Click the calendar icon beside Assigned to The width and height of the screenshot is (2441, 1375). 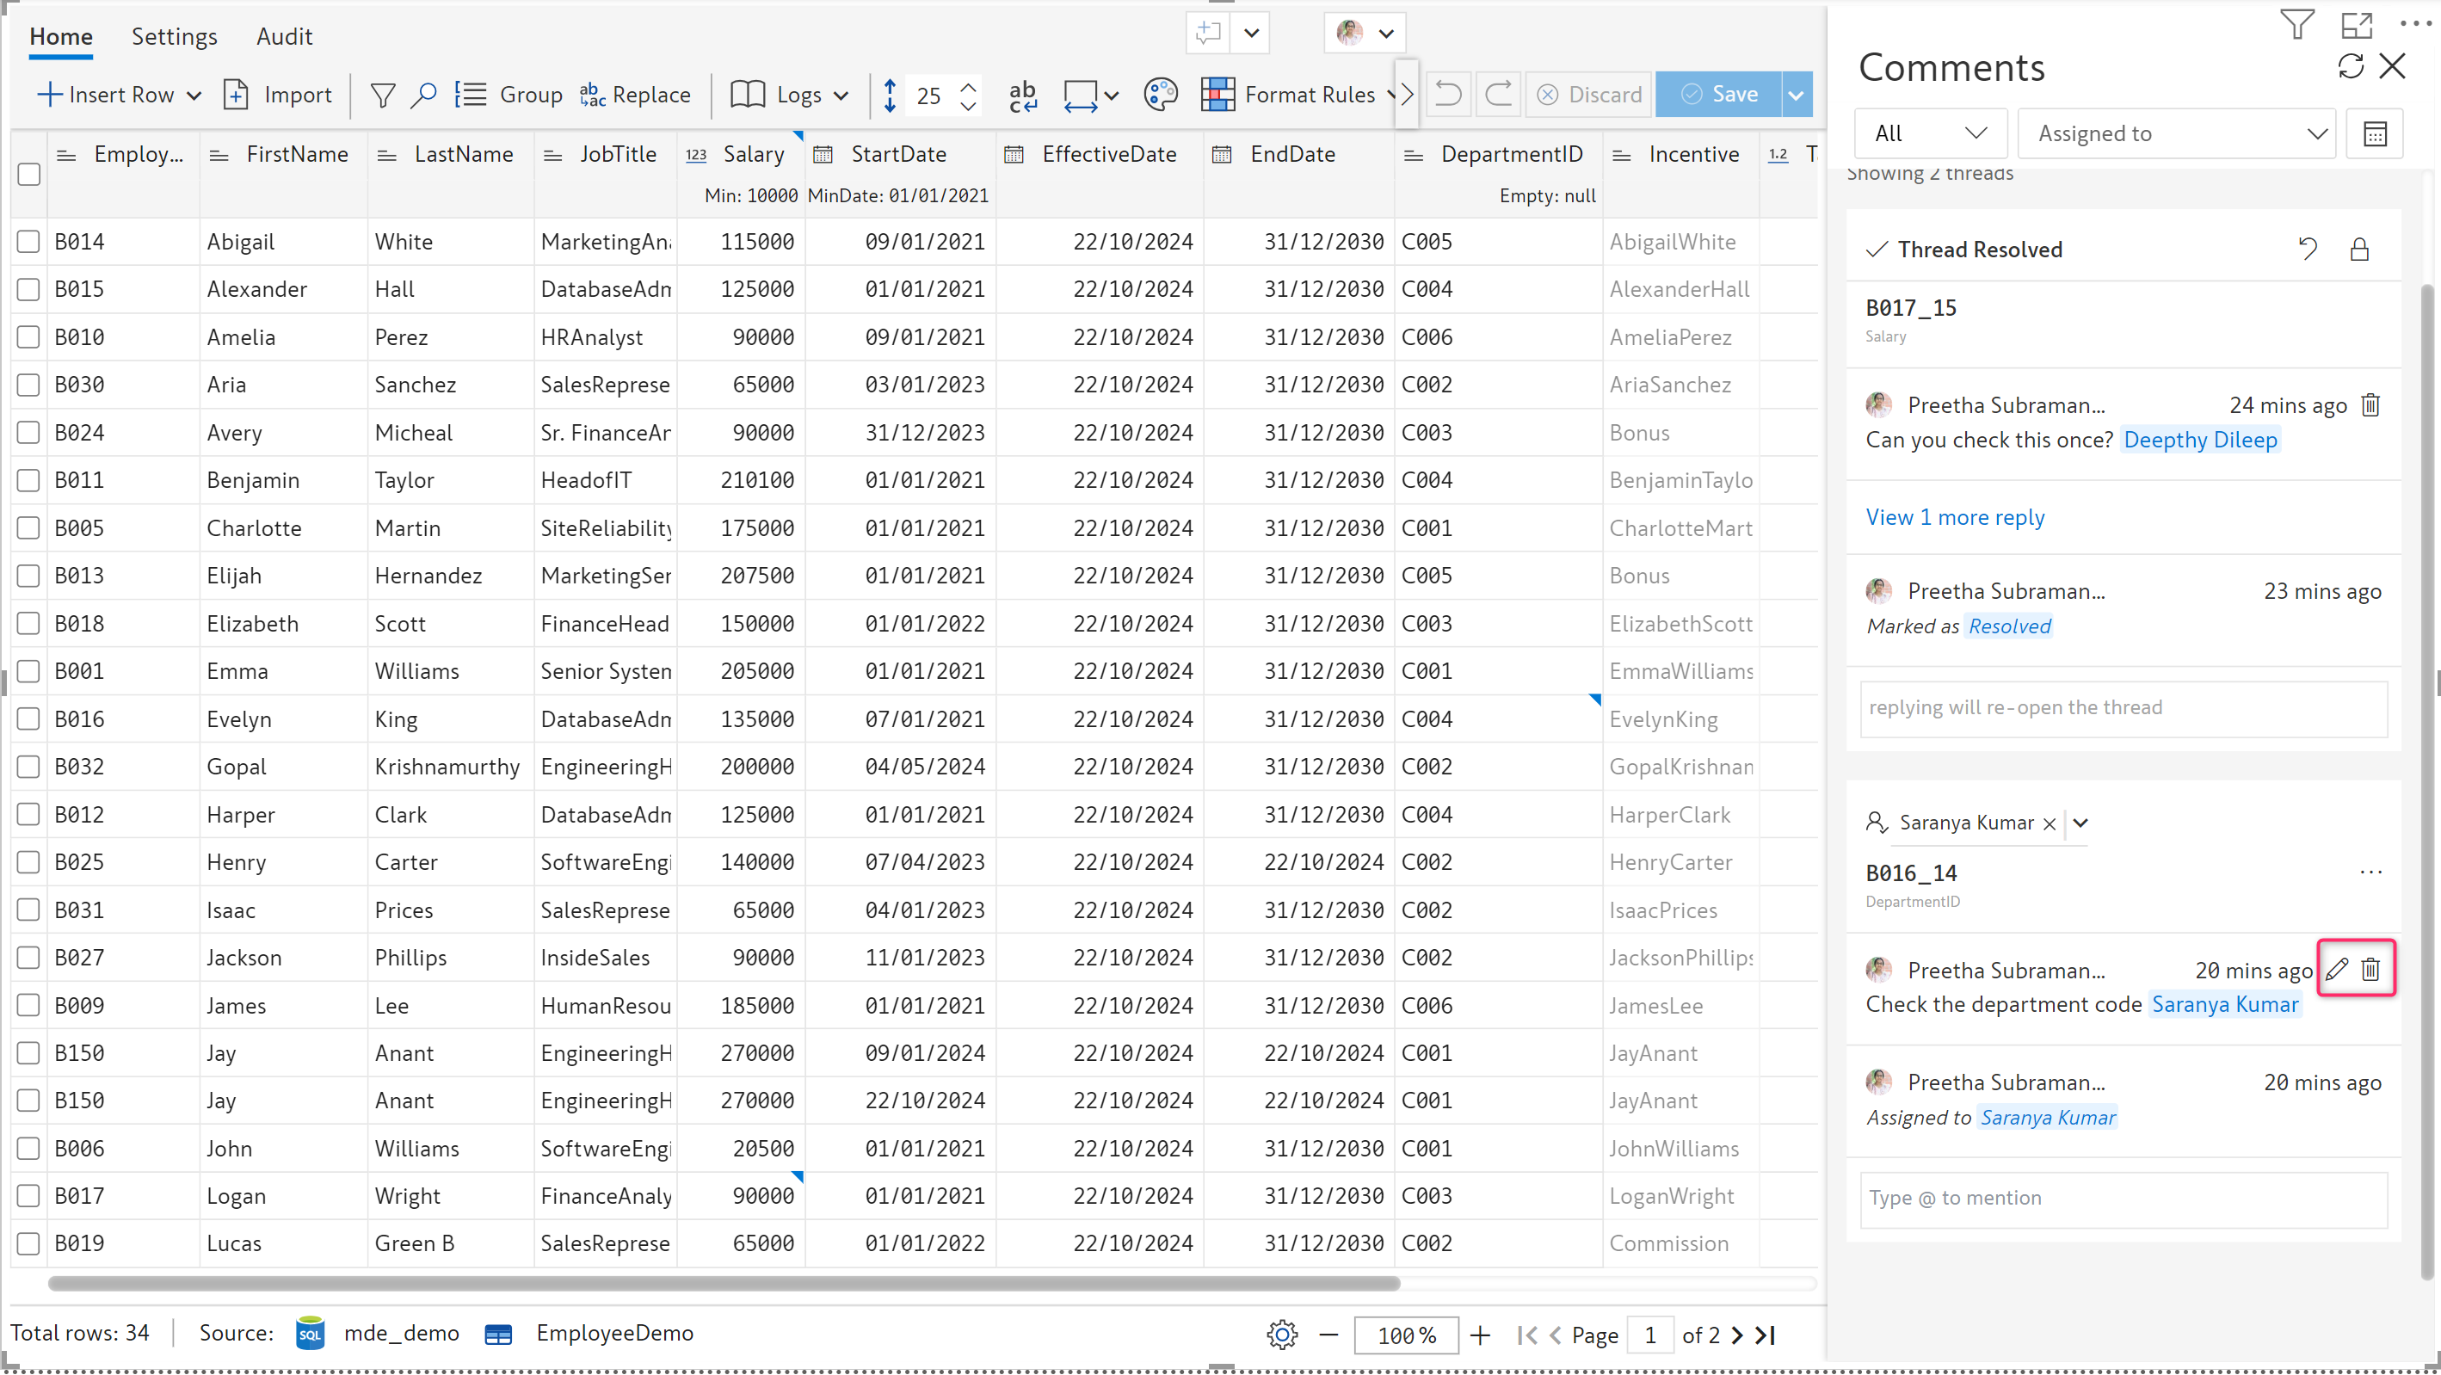tap(2374, 133)
